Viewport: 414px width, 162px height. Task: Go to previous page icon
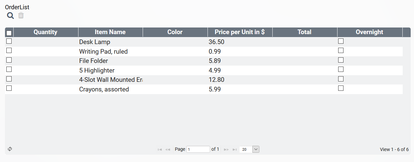(168, 149)
